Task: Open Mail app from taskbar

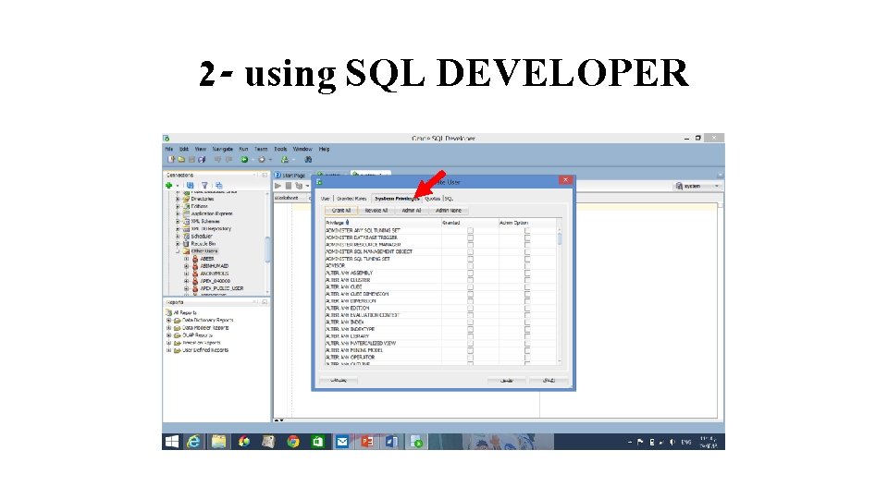Action: [342, 442]
